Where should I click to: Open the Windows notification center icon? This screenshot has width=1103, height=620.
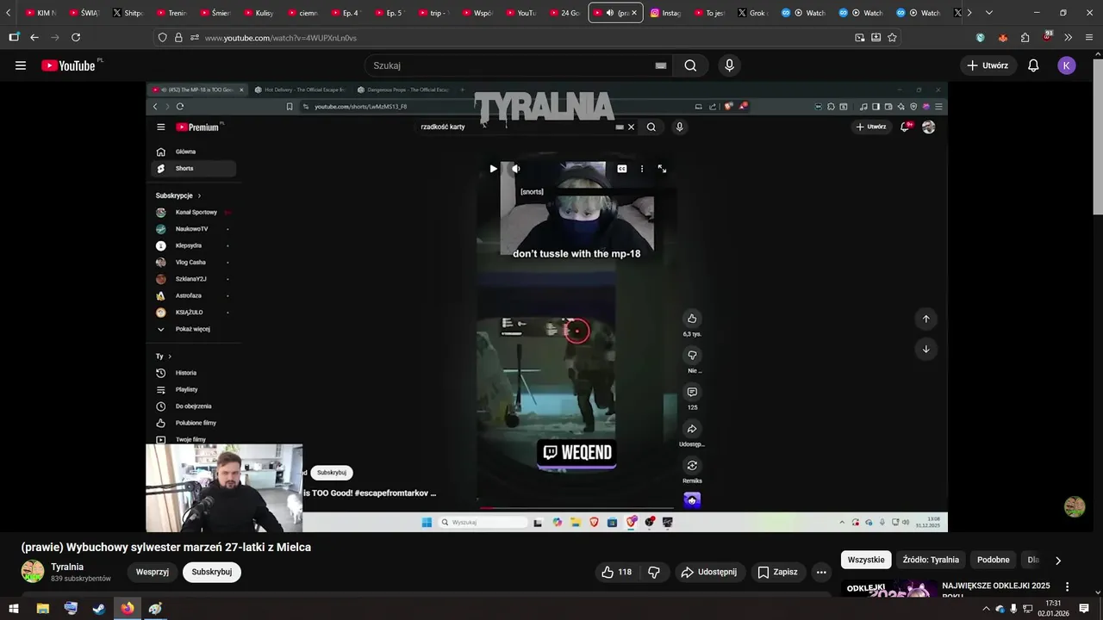click(x=1084, y=609)
